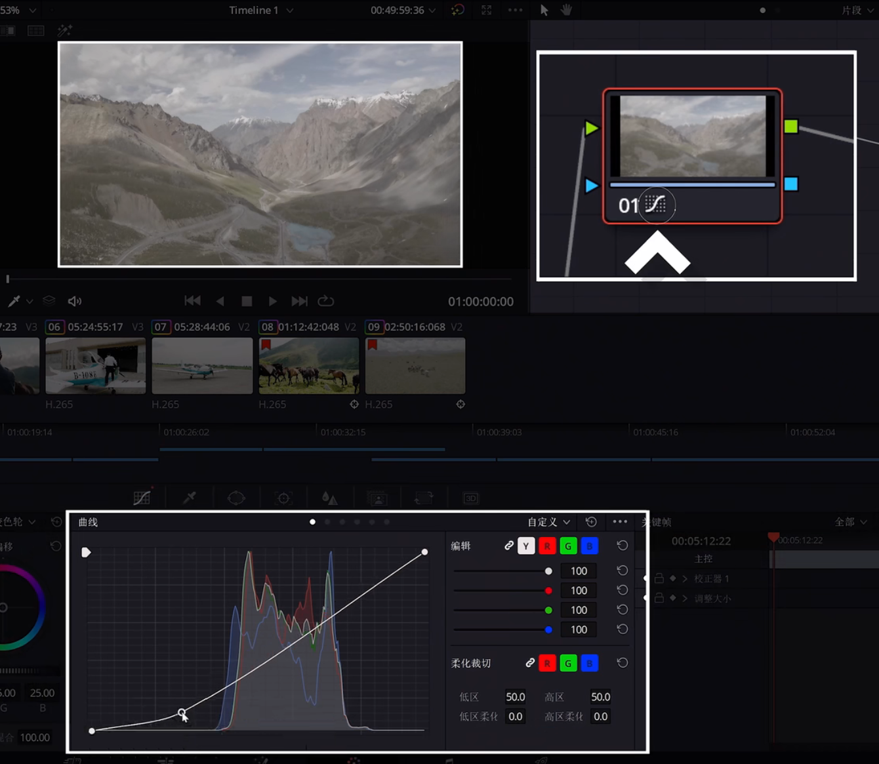Screen dimensions: 879x764
Task: Toggle the red edit curve channel
Action: (547, 546)
